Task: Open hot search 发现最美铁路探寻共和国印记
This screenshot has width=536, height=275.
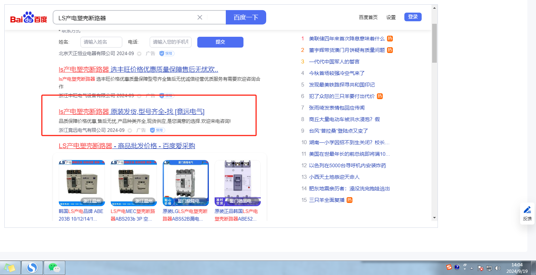Action: (342, 85)
